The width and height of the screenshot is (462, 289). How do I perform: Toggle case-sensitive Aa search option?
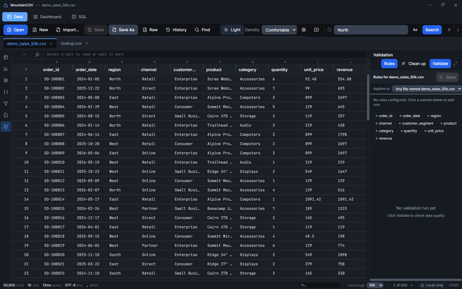click(x=415, y=30)
